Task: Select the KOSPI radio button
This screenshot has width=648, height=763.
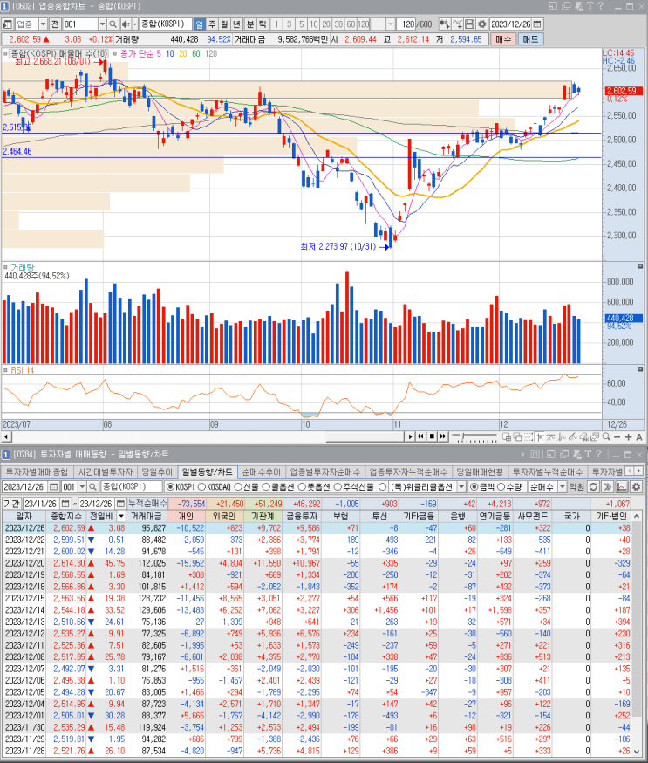Action: click(x=170, y=486)
